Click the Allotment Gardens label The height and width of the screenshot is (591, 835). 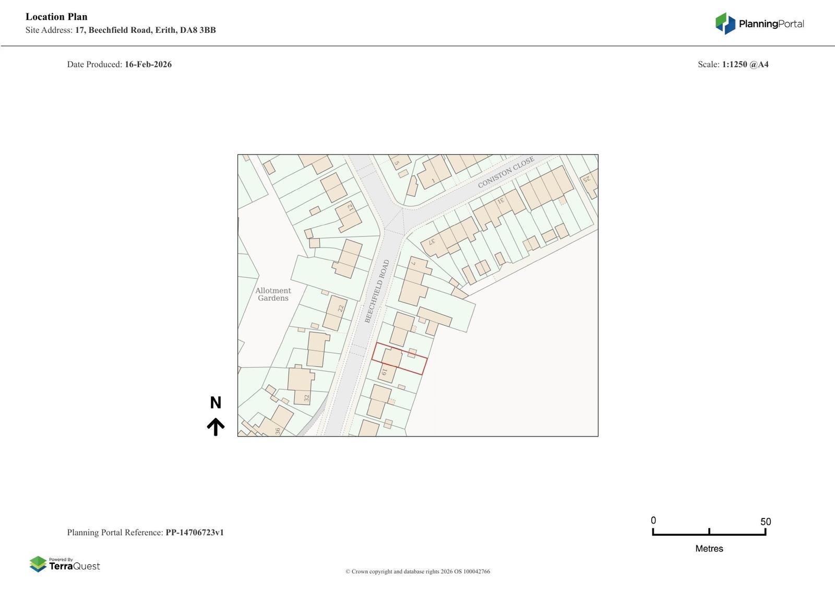273,294
